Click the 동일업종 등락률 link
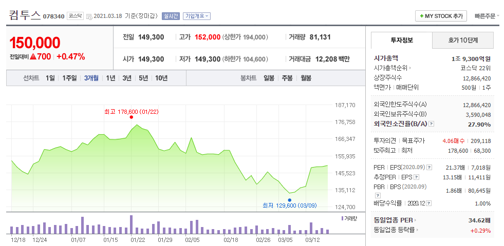The height and width of the screenshot is (246, 504). 395,230
